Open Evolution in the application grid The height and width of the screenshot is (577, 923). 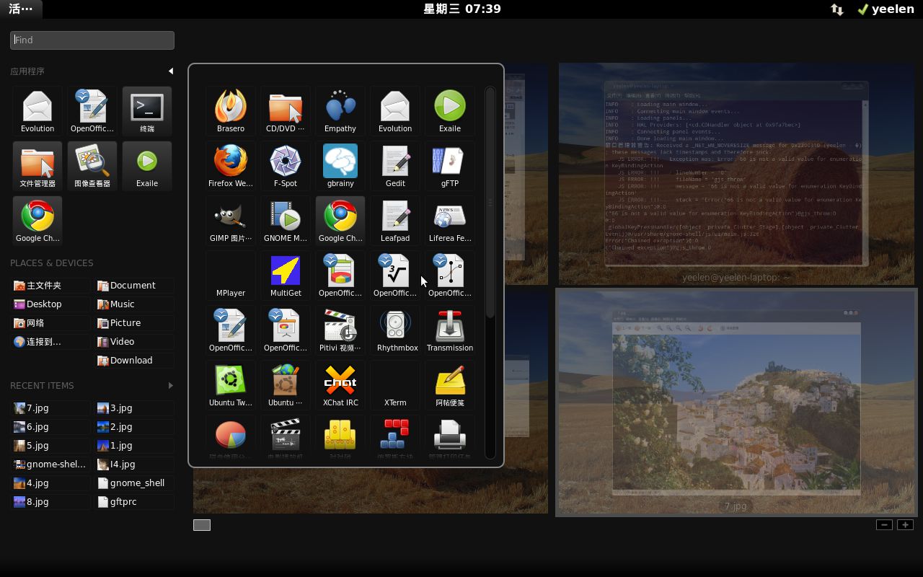pos(395,111)
